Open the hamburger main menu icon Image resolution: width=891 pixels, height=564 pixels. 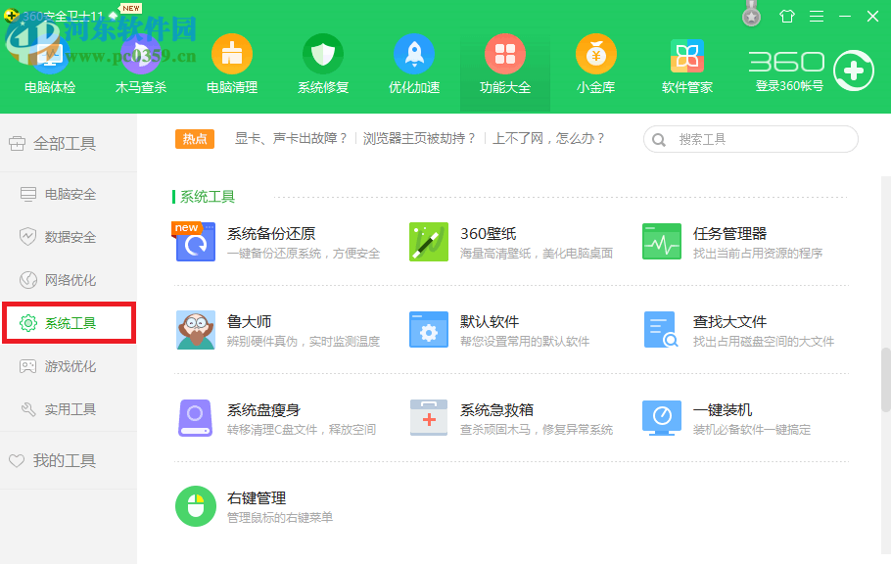point(816,16)
